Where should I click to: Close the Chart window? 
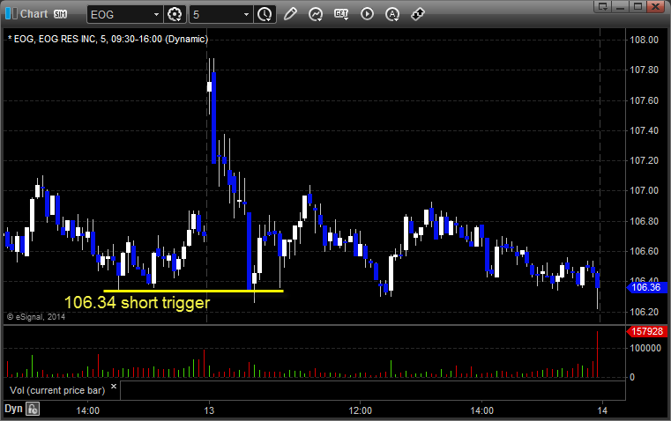[x=656, y=6]
